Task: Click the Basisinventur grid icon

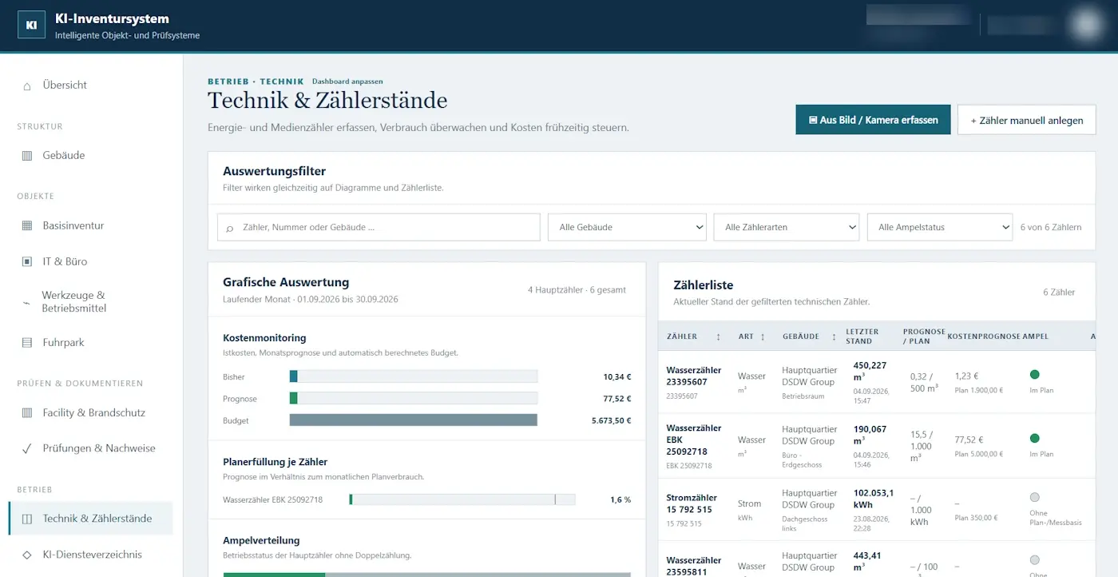Action: (27, 226)
